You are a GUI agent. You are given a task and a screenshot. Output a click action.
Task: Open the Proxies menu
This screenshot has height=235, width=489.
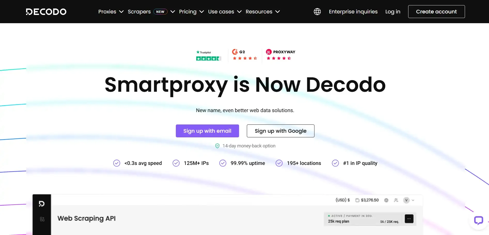pyautogui.click(x=107, y=12)
